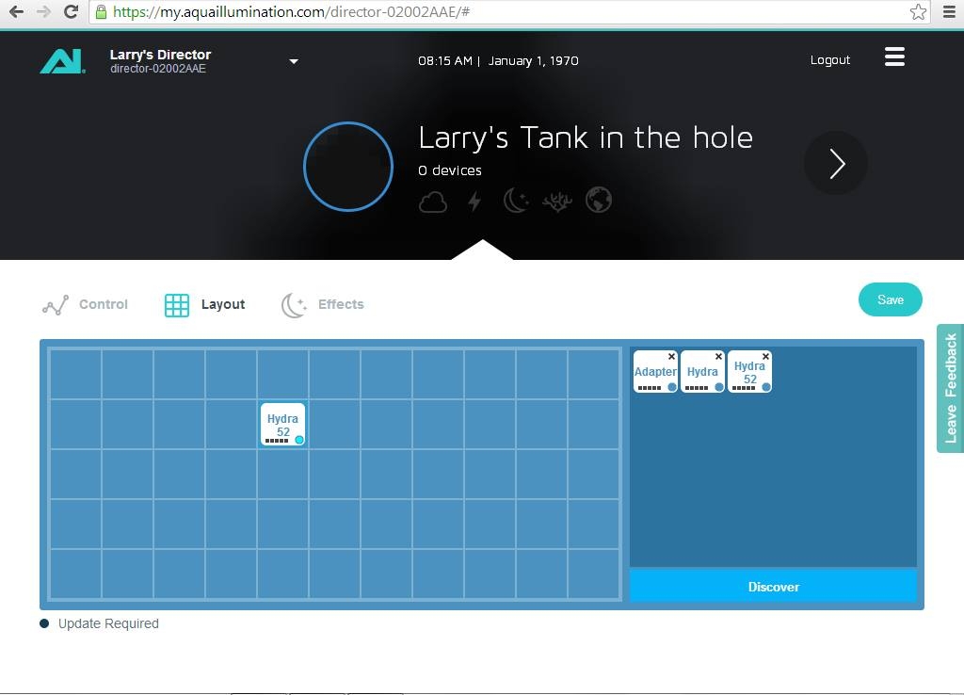Viewport: 964px width, 695px height.
Task: Go to next tank with right chevron
Action: click(836, 164)
